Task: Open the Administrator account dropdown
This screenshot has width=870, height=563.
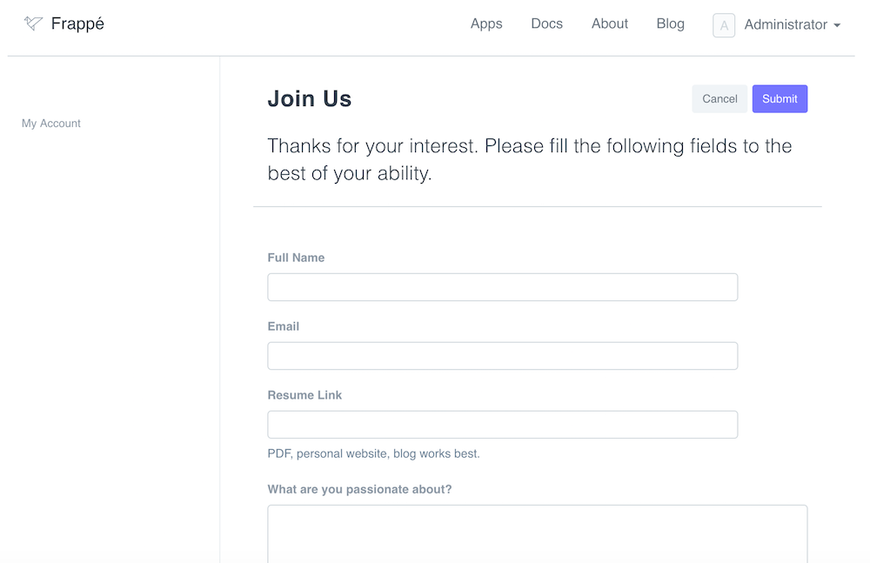Action: [x=787, y=24]
